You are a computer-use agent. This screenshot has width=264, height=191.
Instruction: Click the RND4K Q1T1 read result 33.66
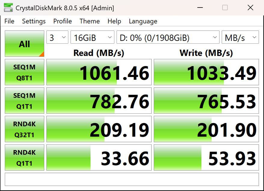pos(99,157)
